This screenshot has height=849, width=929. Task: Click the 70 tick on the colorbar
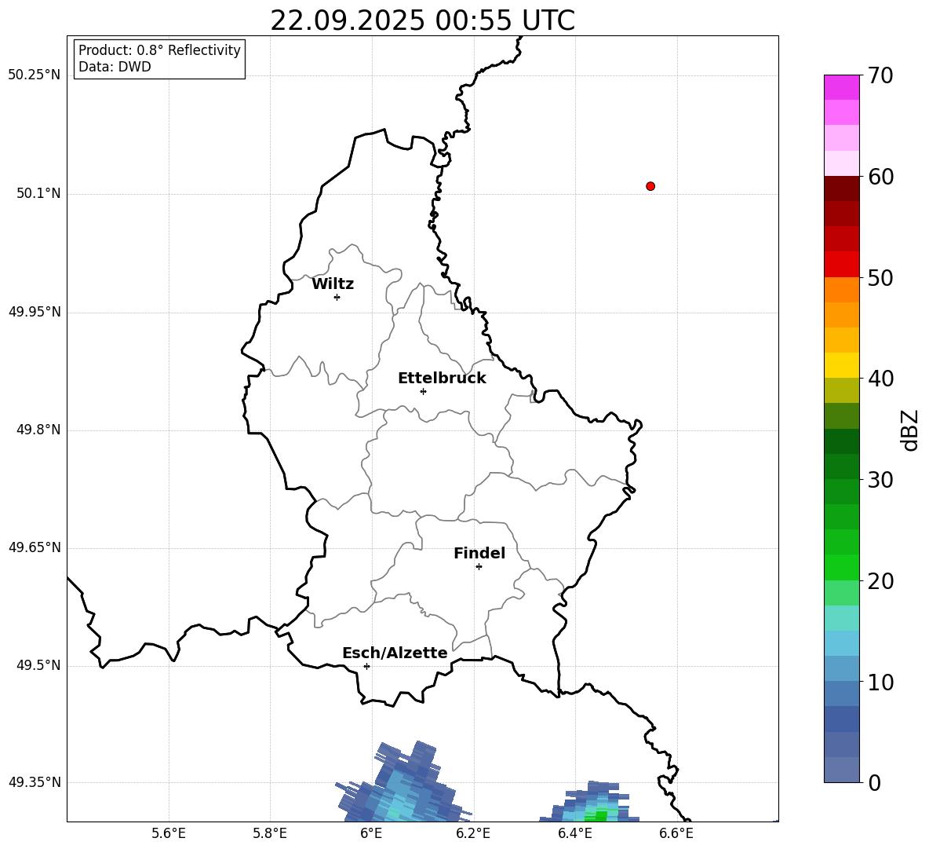(x=880, y=76)
